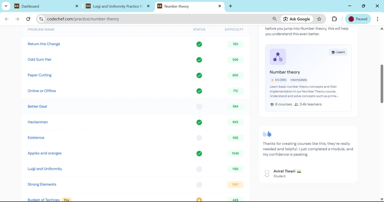Click the unsolved status circle for Existence
Viewport: 384px width, 202px height.
199,138
